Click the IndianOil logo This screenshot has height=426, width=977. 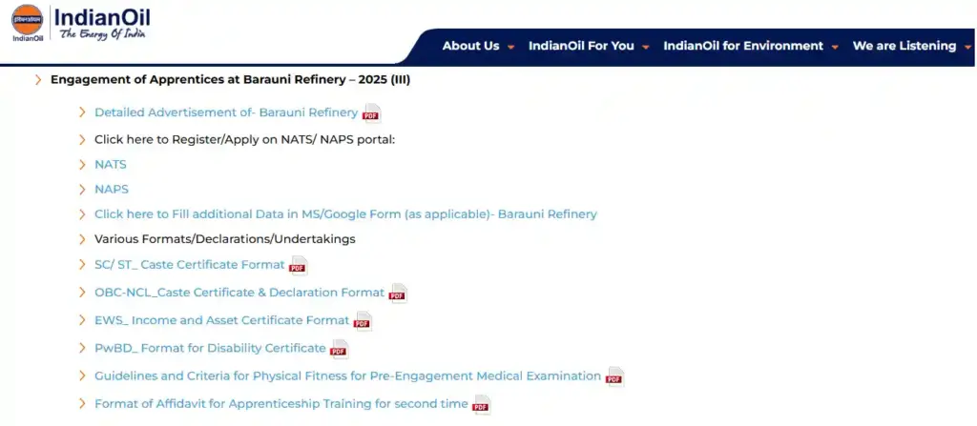[81, 24]
